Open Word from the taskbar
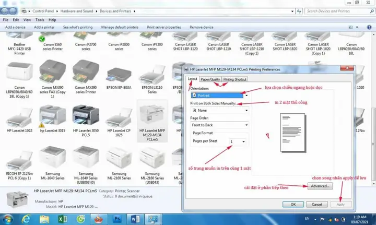Image resolution: width=376 pixels, height=225 pixels. [x=135, y=219]
